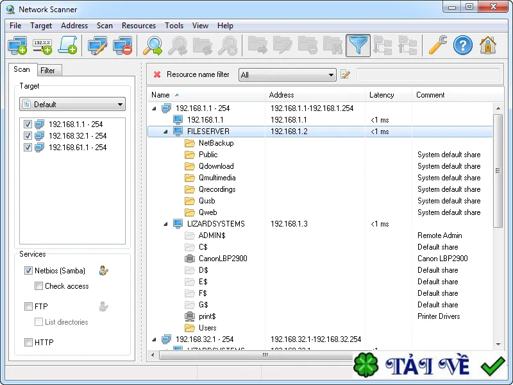
Task: Click the blue help question icon
Action: (x=462, y=45)
